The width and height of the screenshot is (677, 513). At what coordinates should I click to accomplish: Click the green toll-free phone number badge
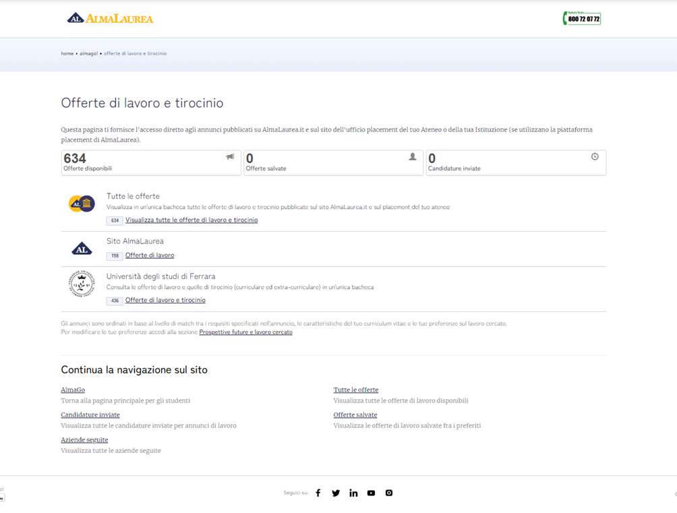[x=581, y=19]
